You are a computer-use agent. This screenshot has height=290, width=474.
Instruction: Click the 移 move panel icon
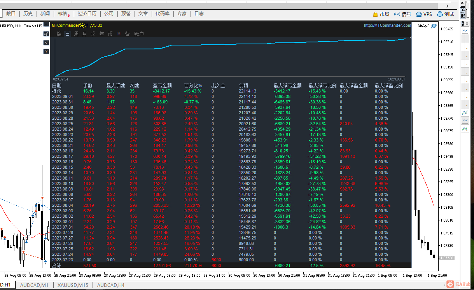click(x=46, y=34)
